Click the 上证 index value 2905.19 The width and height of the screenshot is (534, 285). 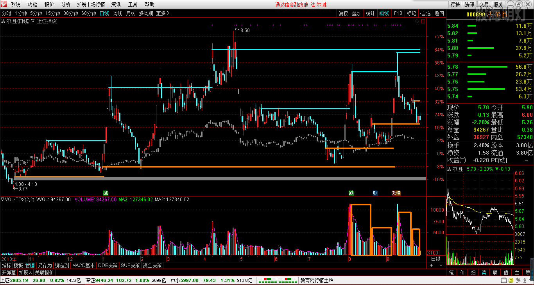coord(18,280)
